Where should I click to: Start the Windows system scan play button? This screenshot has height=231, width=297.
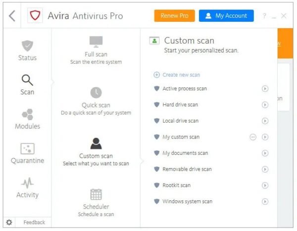coord(265,201)
